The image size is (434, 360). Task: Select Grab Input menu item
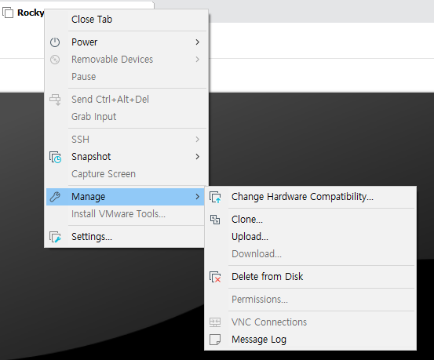click(126, 117)
